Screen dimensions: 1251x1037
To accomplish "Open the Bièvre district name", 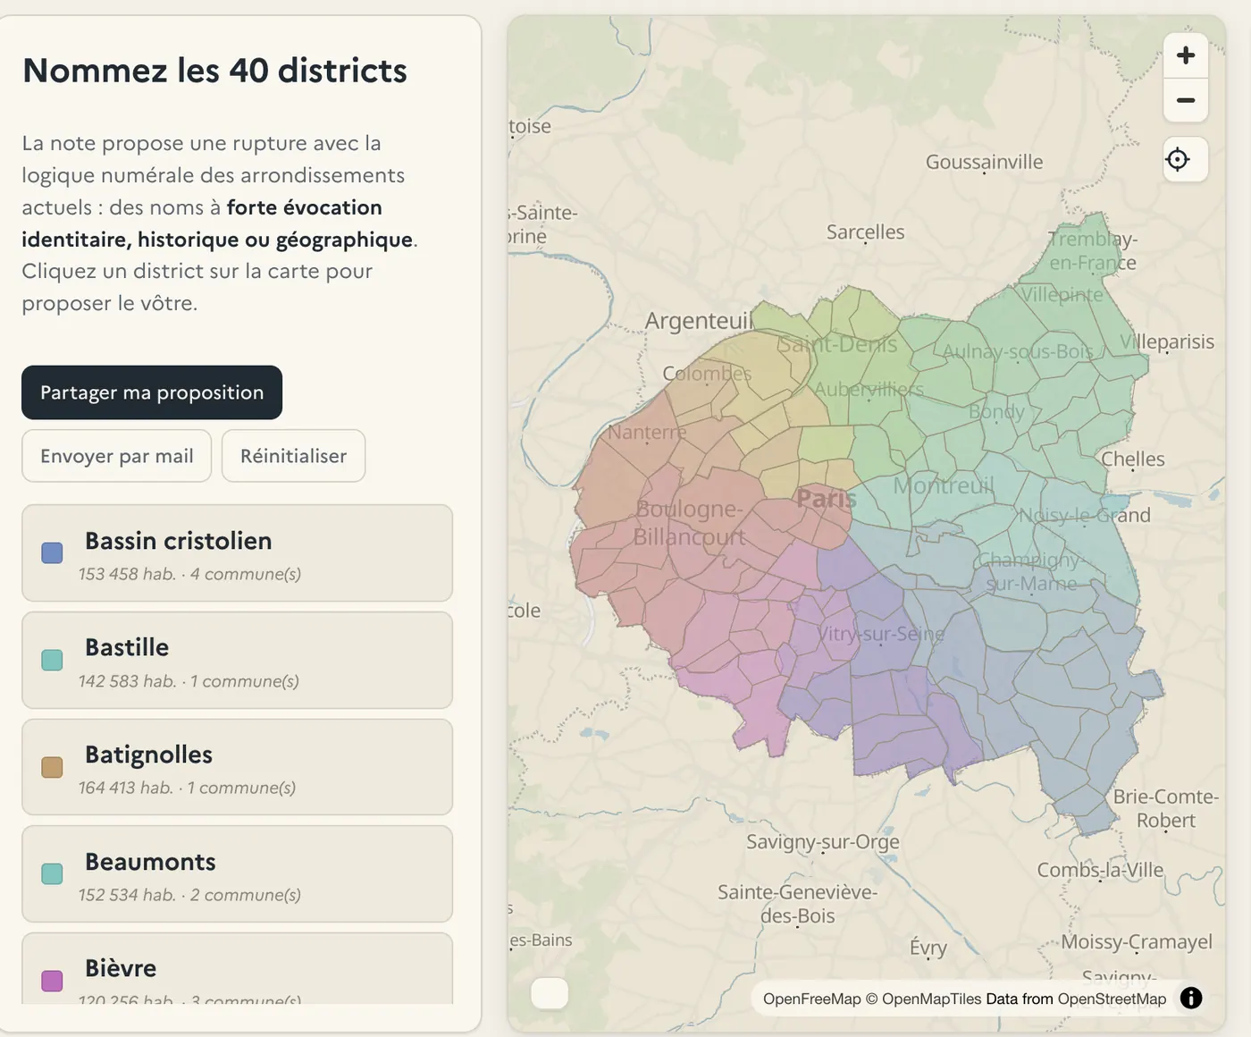I will (121, 968).
